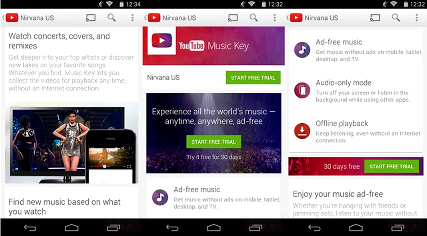Viewport: 427px width, 236px height.
Task: Open search in the middle screen
Action: tap(253, 18)
